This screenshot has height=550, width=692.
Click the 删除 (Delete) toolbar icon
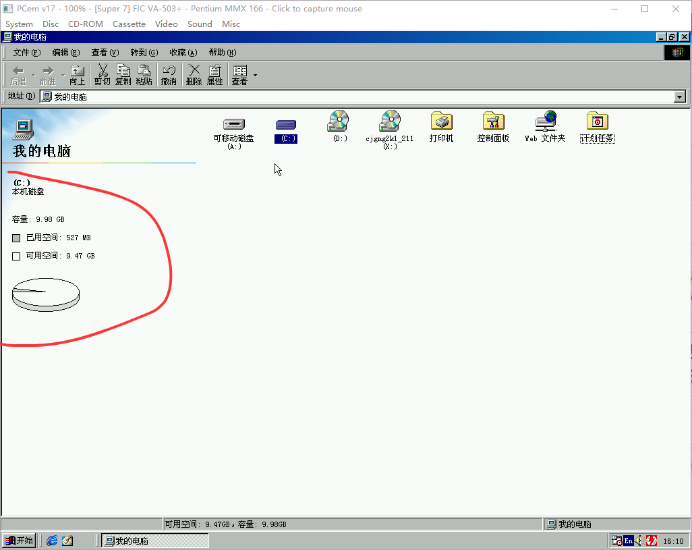[x=194, y=75]
